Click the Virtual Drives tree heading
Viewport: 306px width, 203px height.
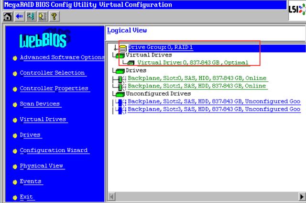click(149, 55)
